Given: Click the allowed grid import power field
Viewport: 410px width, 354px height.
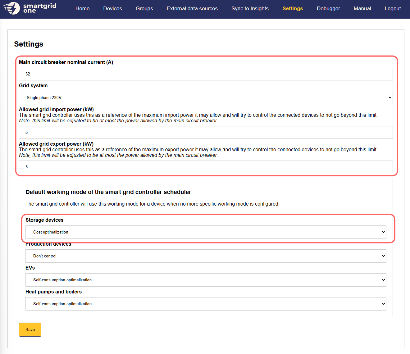Looking at the screenshot, I should click(206, 133).
